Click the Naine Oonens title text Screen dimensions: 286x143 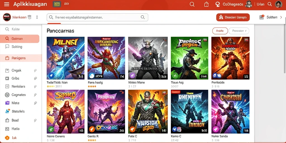pos(56,136)
